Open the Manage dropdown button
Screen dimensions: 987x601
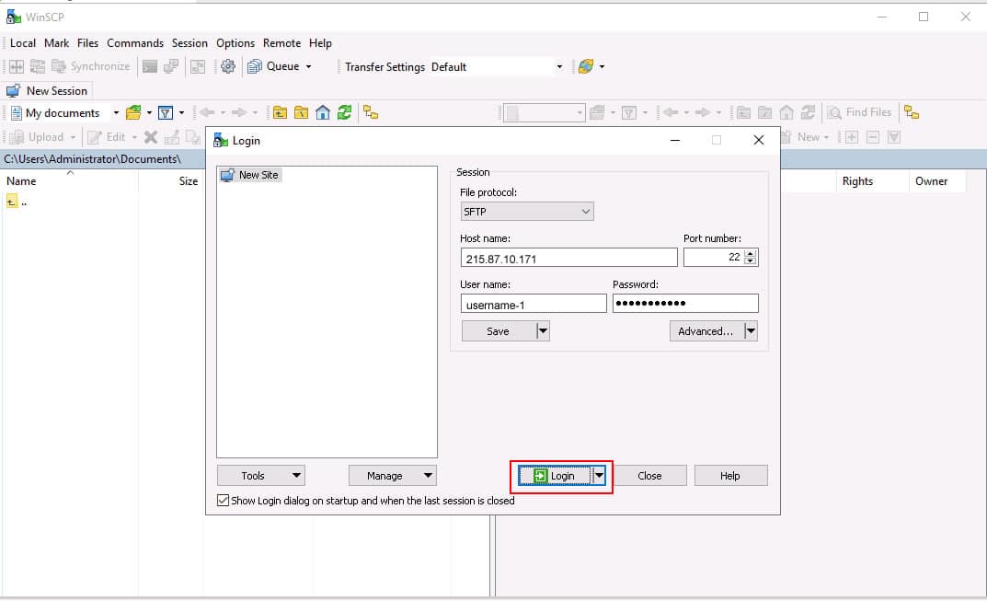coord(392,476)
